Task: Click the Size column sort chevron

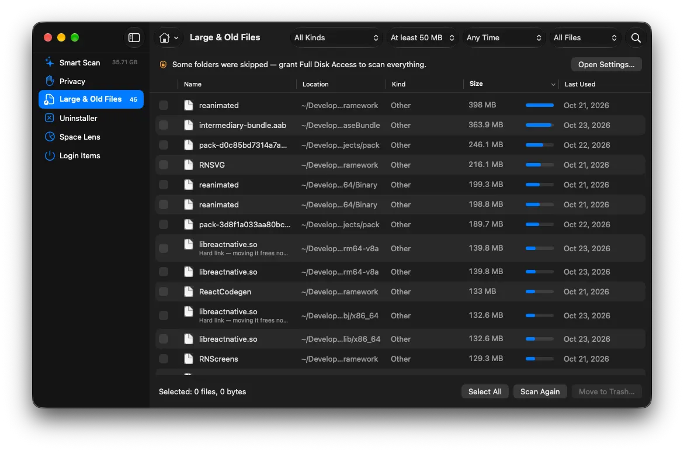Action: pyautogui.click(x=553, y=84)
